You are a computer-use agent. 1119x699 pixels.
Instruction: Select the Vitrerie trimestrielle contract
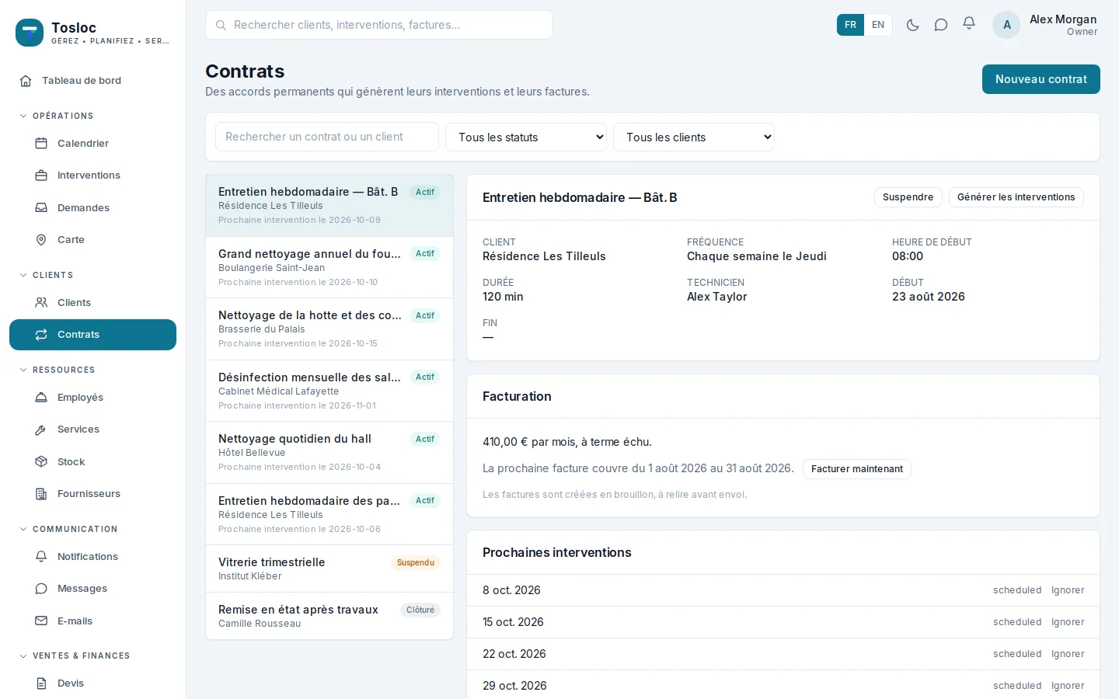point(329,569)
